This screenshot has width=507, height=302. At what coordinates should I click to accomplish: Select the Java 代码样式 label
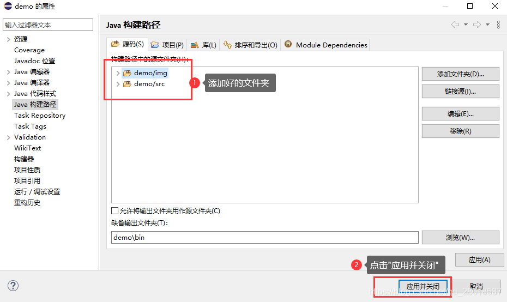coord(35,94)
